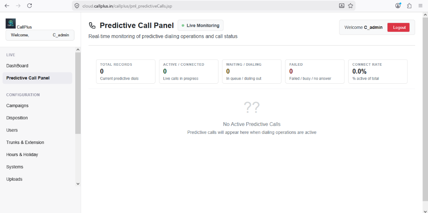
Task: Click the Live Monitoring status badge
Action: click(x=200, y=26)
